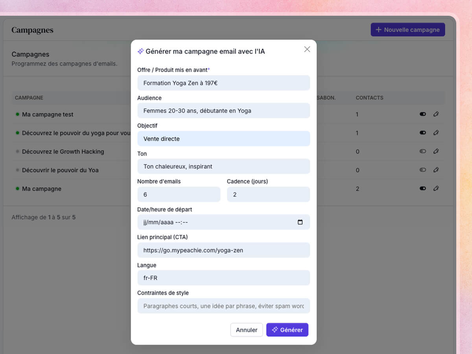Screen dimensions: 472x354
Task: Toggle off the 'Ma campagne' switch
Action: [423, 188]
